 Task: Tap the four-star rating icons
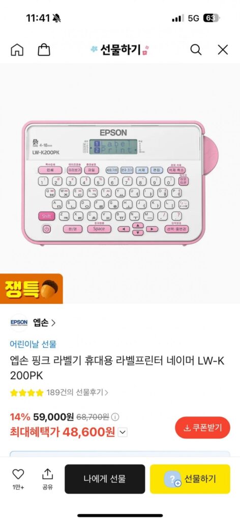(27, 393)
